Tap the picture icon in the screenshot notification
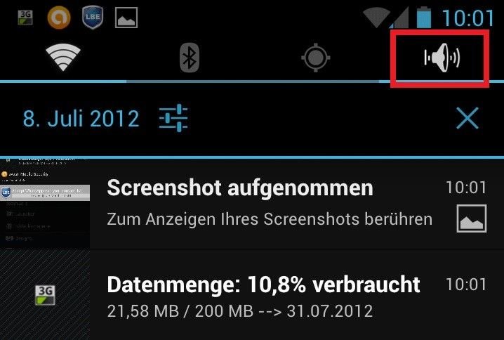Viewport: 504px width, 340px height. pyautogui.click(x=472, y=218)
